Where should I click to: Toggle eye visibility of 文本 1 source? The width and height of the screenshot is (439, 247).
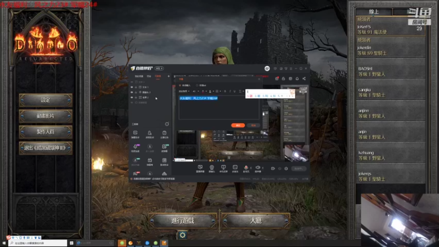132,87
